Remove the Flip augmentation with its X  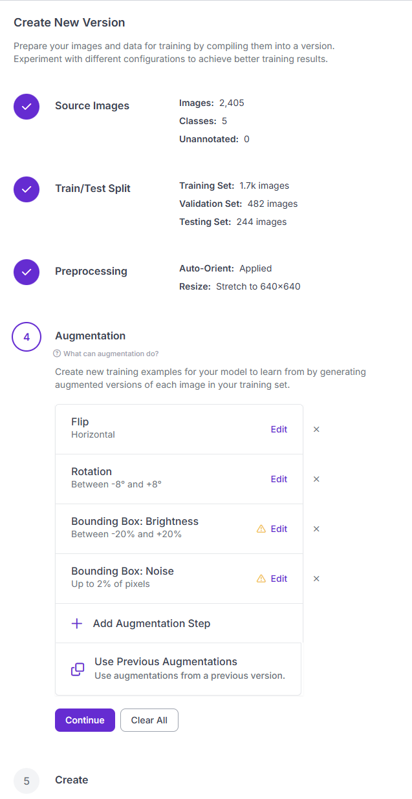coord(316,429)
